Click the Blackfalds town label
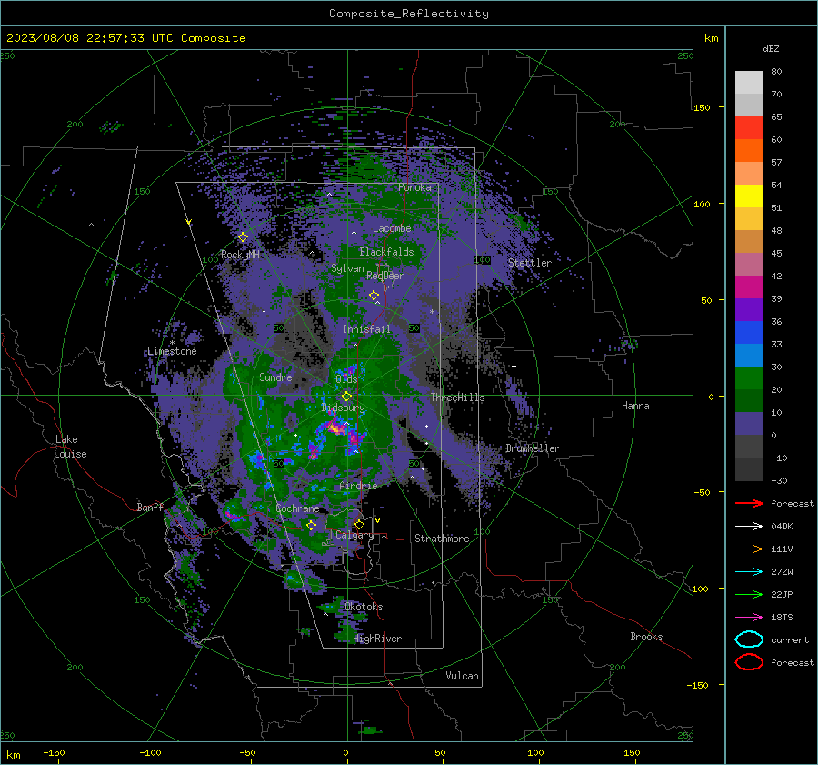818x765 pixels. (386, 252)
